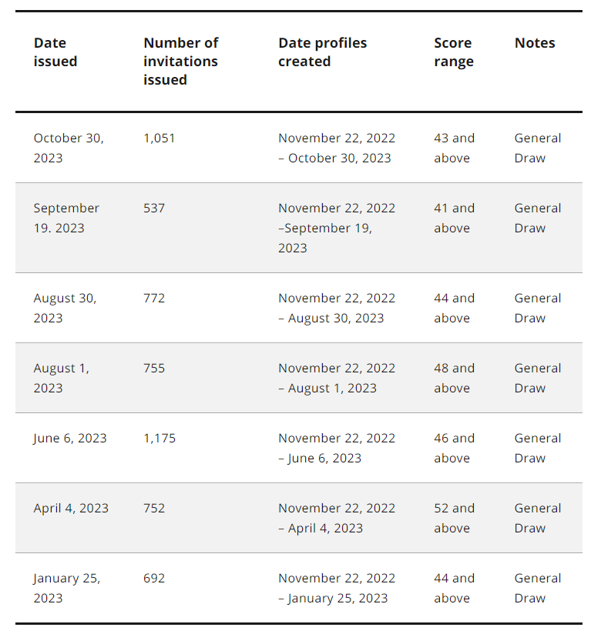The image size is (601, 634).
Task: Select the October 30, 2023 date cell
Action: (69, 148)
